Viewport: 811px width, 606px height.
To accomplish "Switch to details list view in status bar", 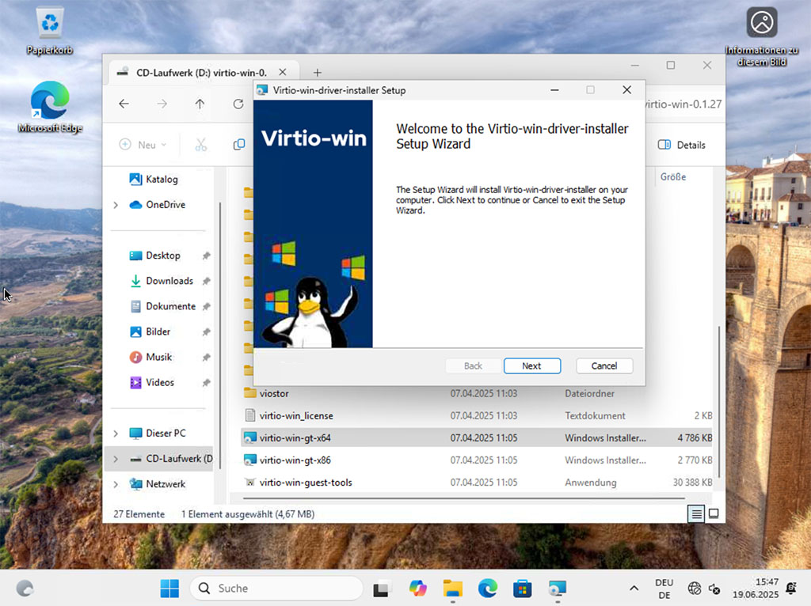I will pos(696,513).
